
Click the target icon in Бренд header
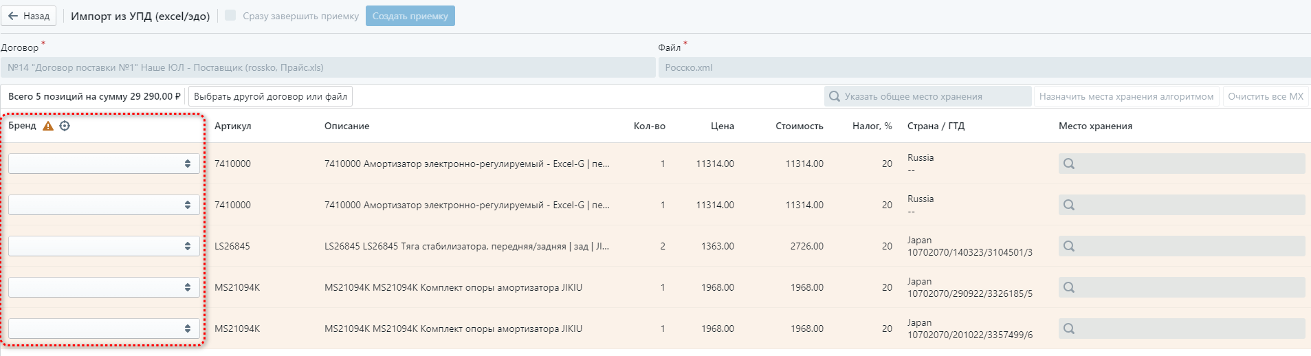tap(65, 126)
